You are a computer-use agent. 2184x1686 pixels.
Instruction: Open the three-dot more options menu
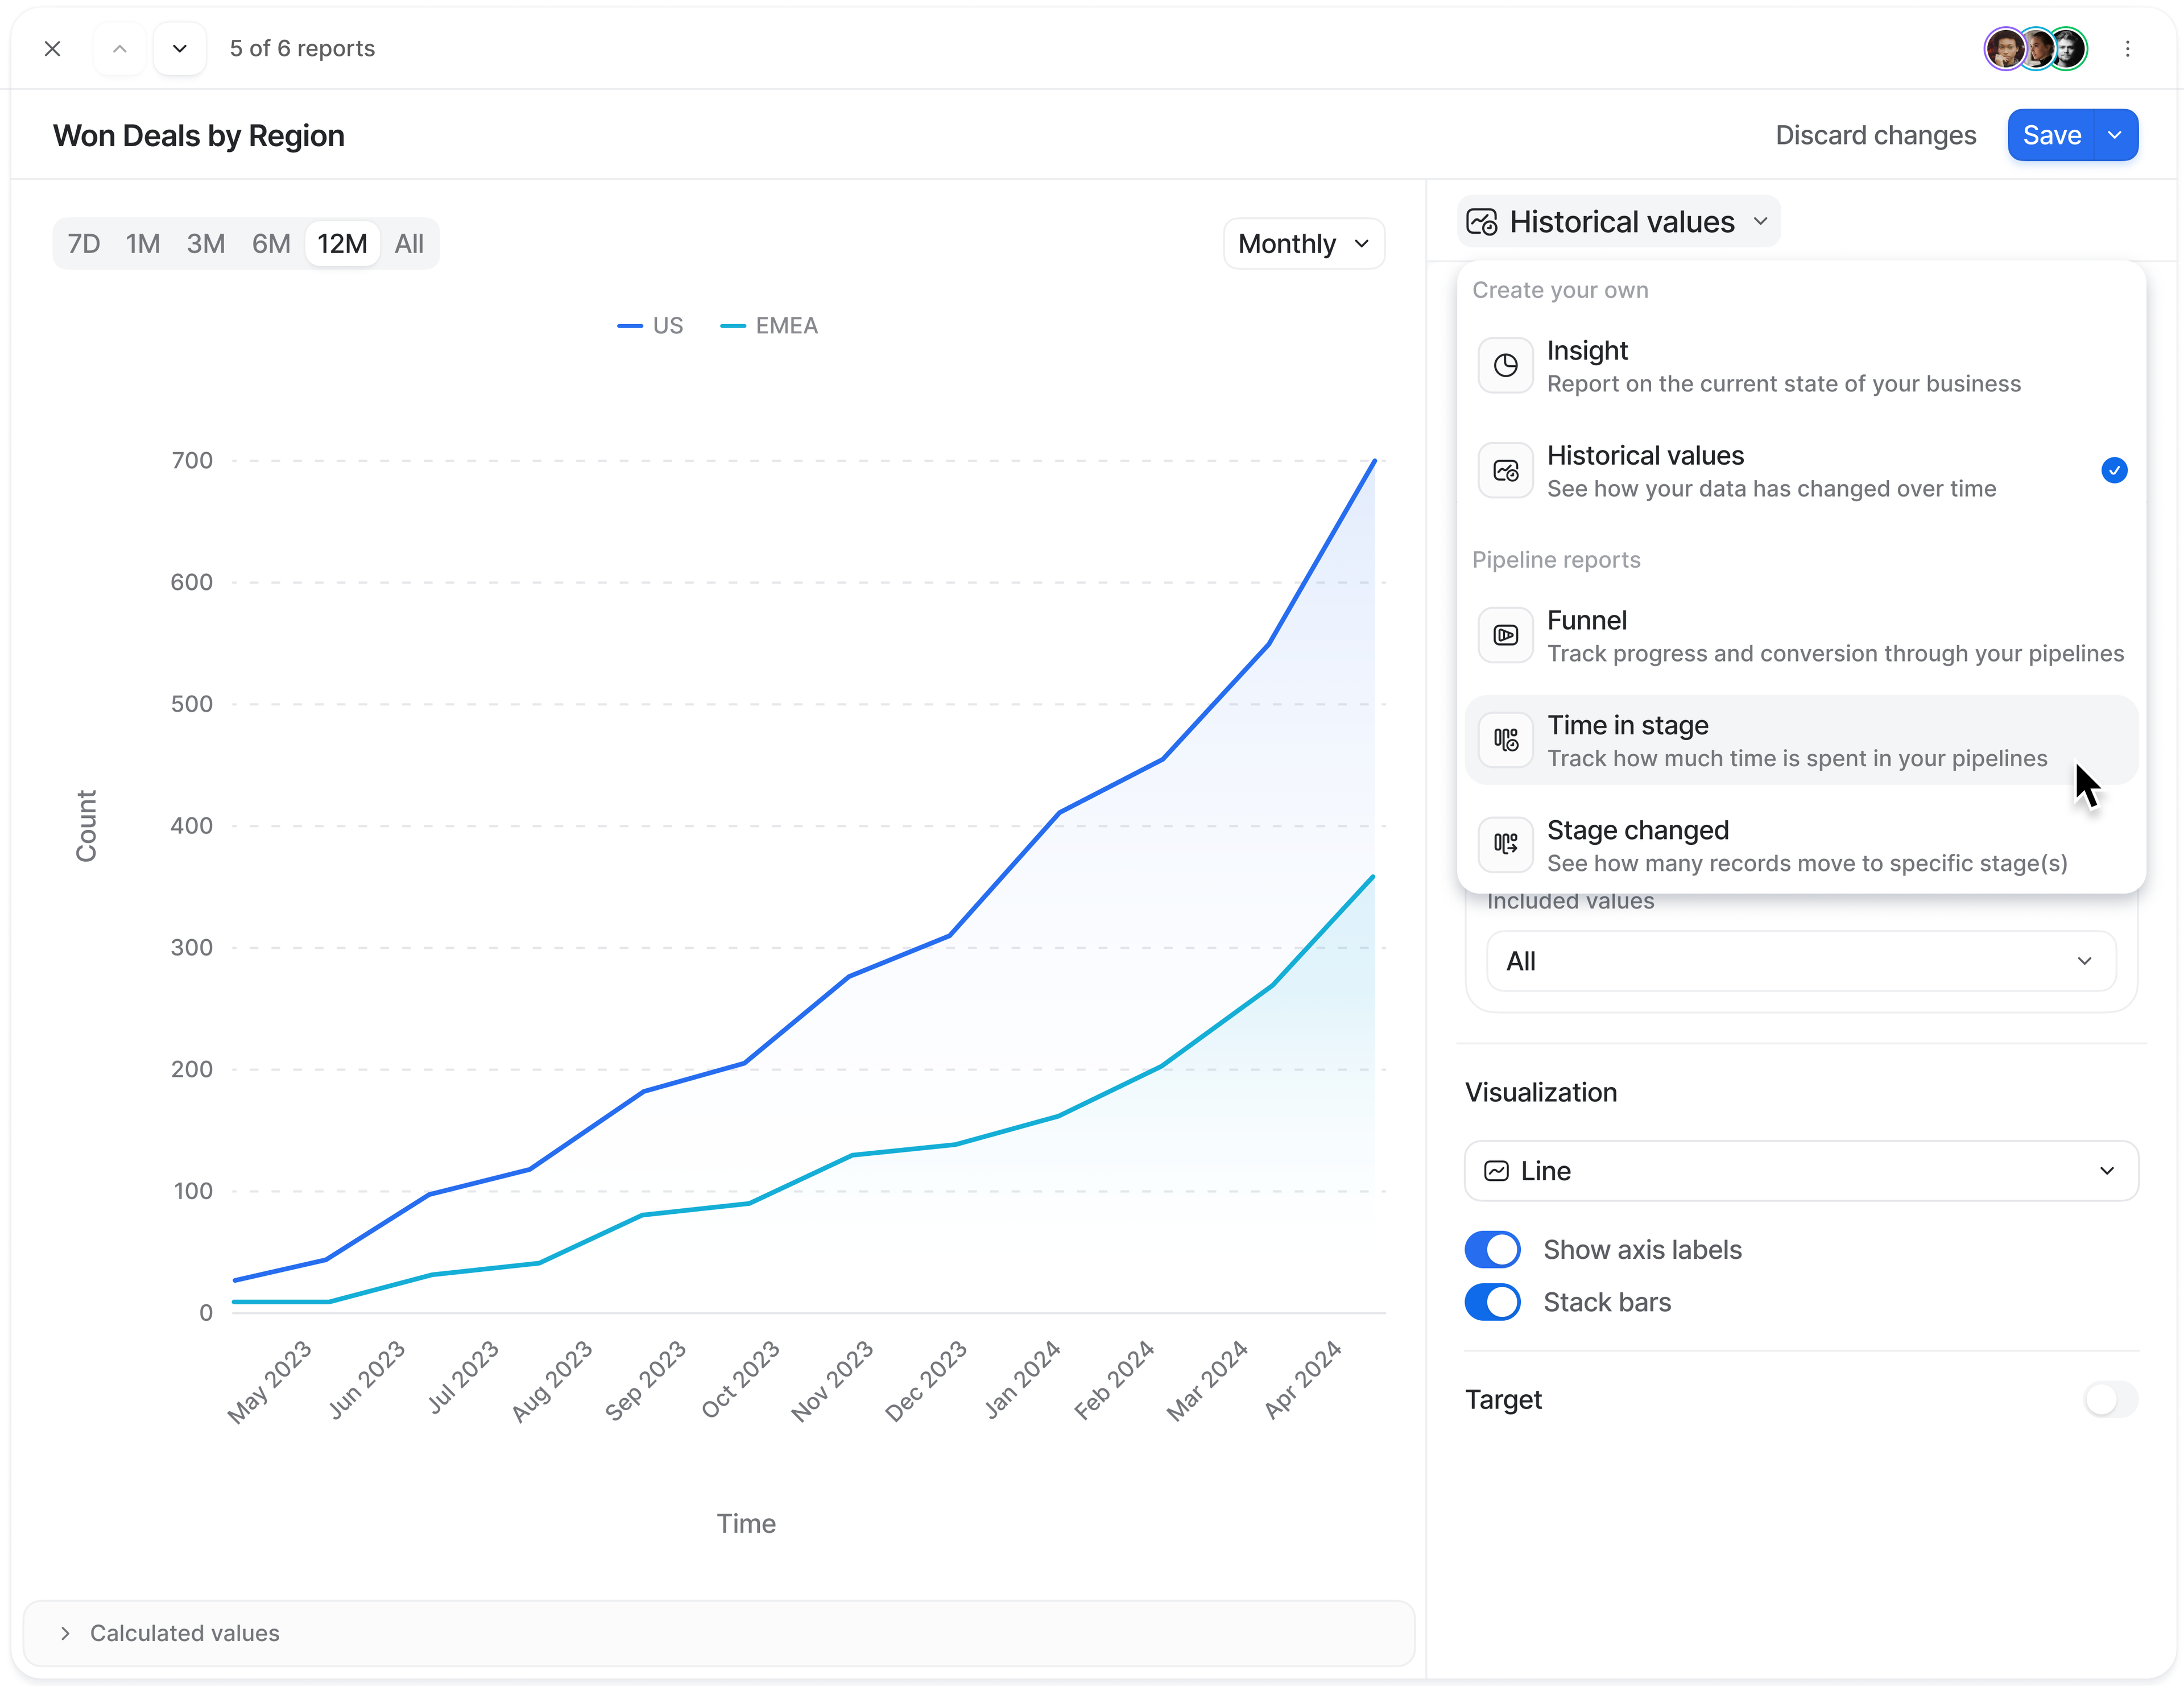[x=2127, y=49]
